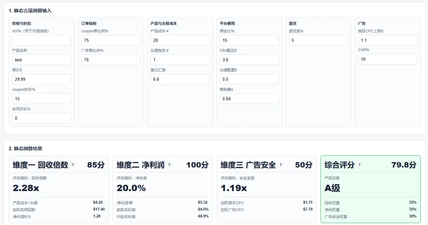Click the A级 product rating text
This screenshot has width=428, height=225.
pos(332,188)
